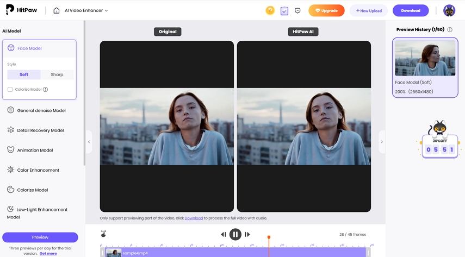The image size is (465, 257).
Task: Choose the Sharp style
Action: pyautogui.click(x=57, y=74)
